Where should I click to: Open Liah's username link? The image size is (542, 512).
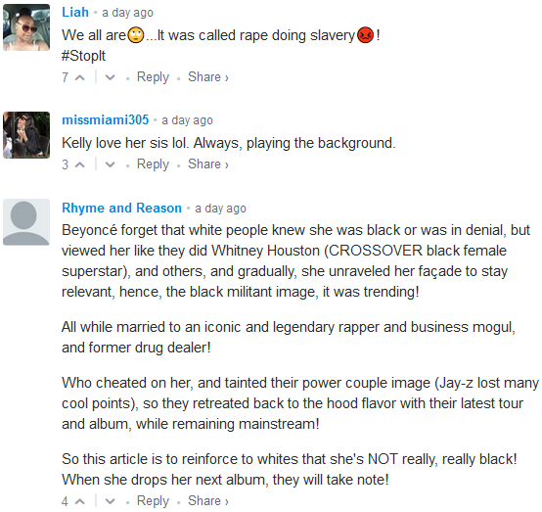(x=75, y=12)
